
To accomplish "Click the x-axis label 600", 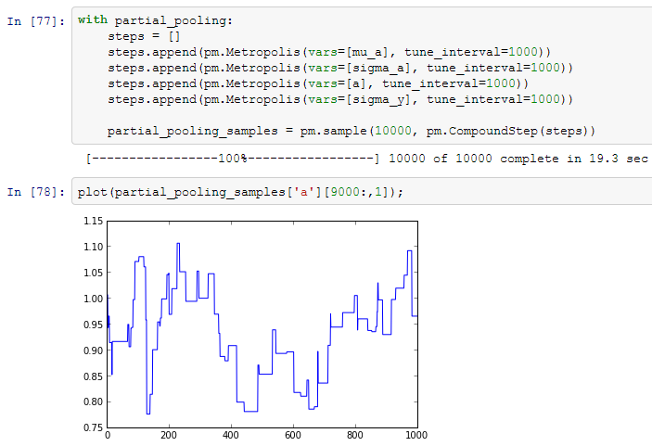I will click(293, 435).
